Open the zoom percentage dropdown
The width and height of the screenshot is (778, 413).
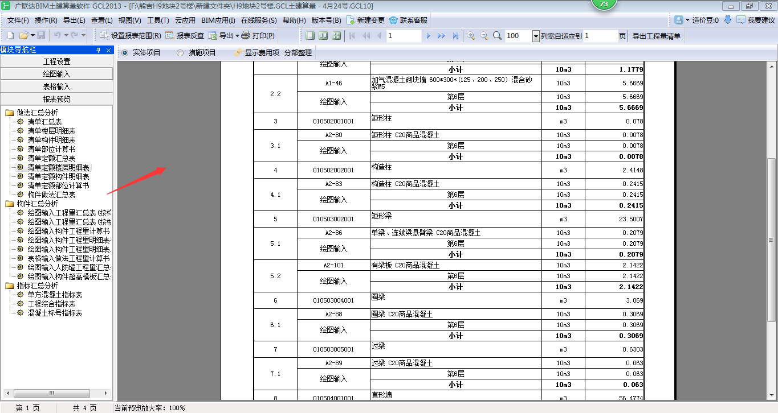click(x=536, y=36)
